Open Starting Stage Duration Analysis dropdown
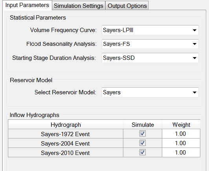Image resolution: width=209 pixels, height=171 pixels. pyautogui.click(x=150, y=58)
